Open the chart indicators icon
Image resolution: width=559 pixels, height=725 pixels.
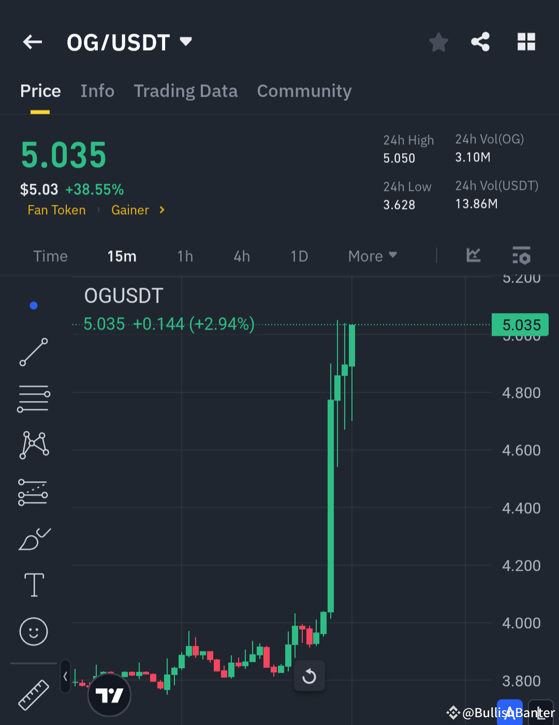pos(473,256)
